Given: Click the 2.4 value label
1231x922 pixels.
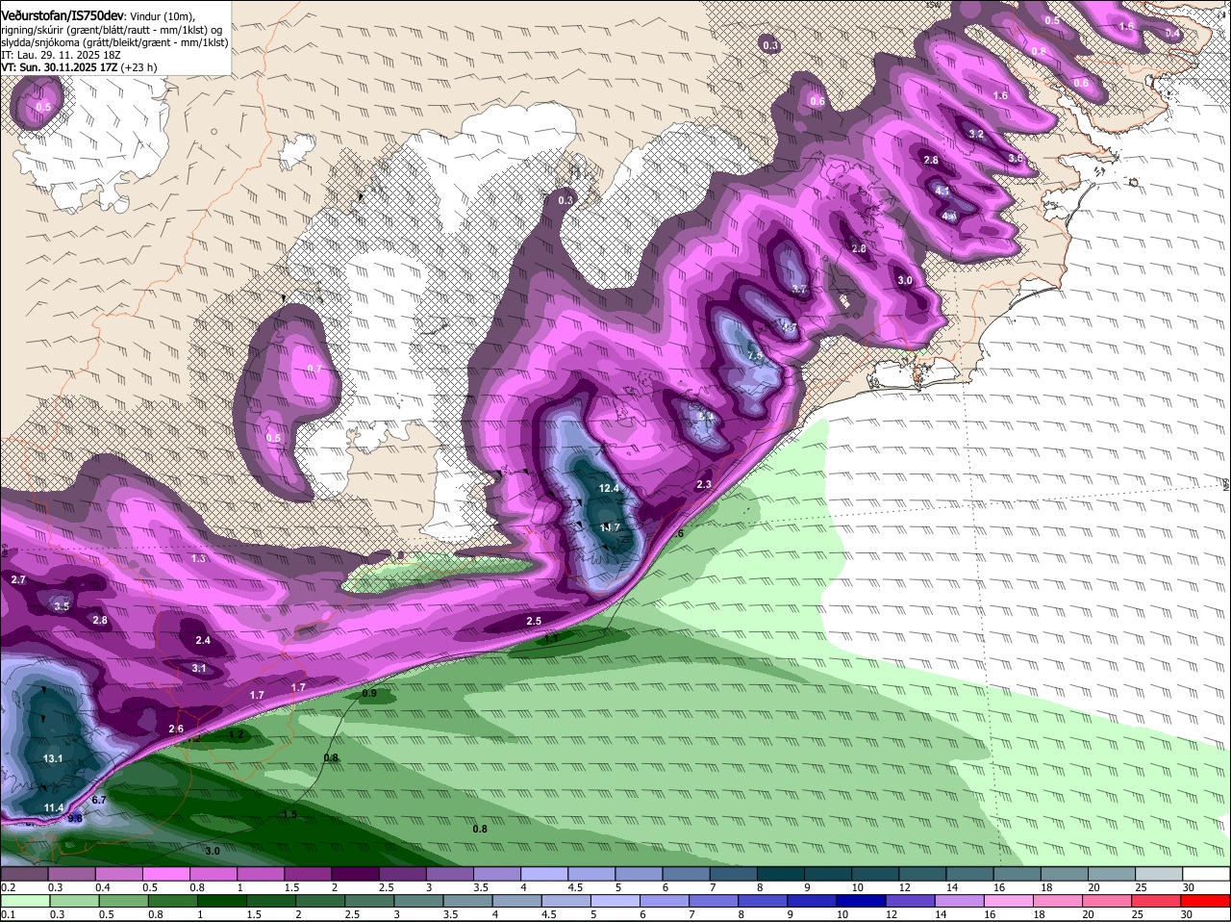Looking at the screenshot, I should 203,640.
